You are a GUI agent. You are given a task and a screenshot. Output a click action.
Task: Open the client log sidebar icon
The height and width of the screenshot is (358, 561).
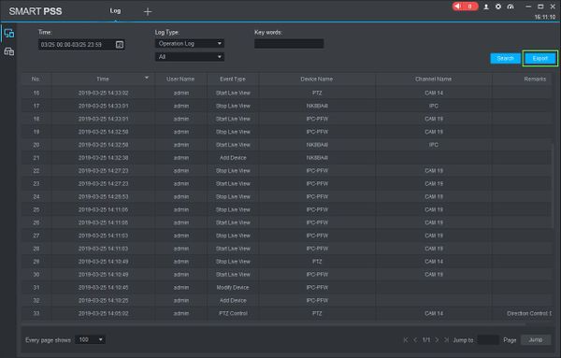coord(9,34)
